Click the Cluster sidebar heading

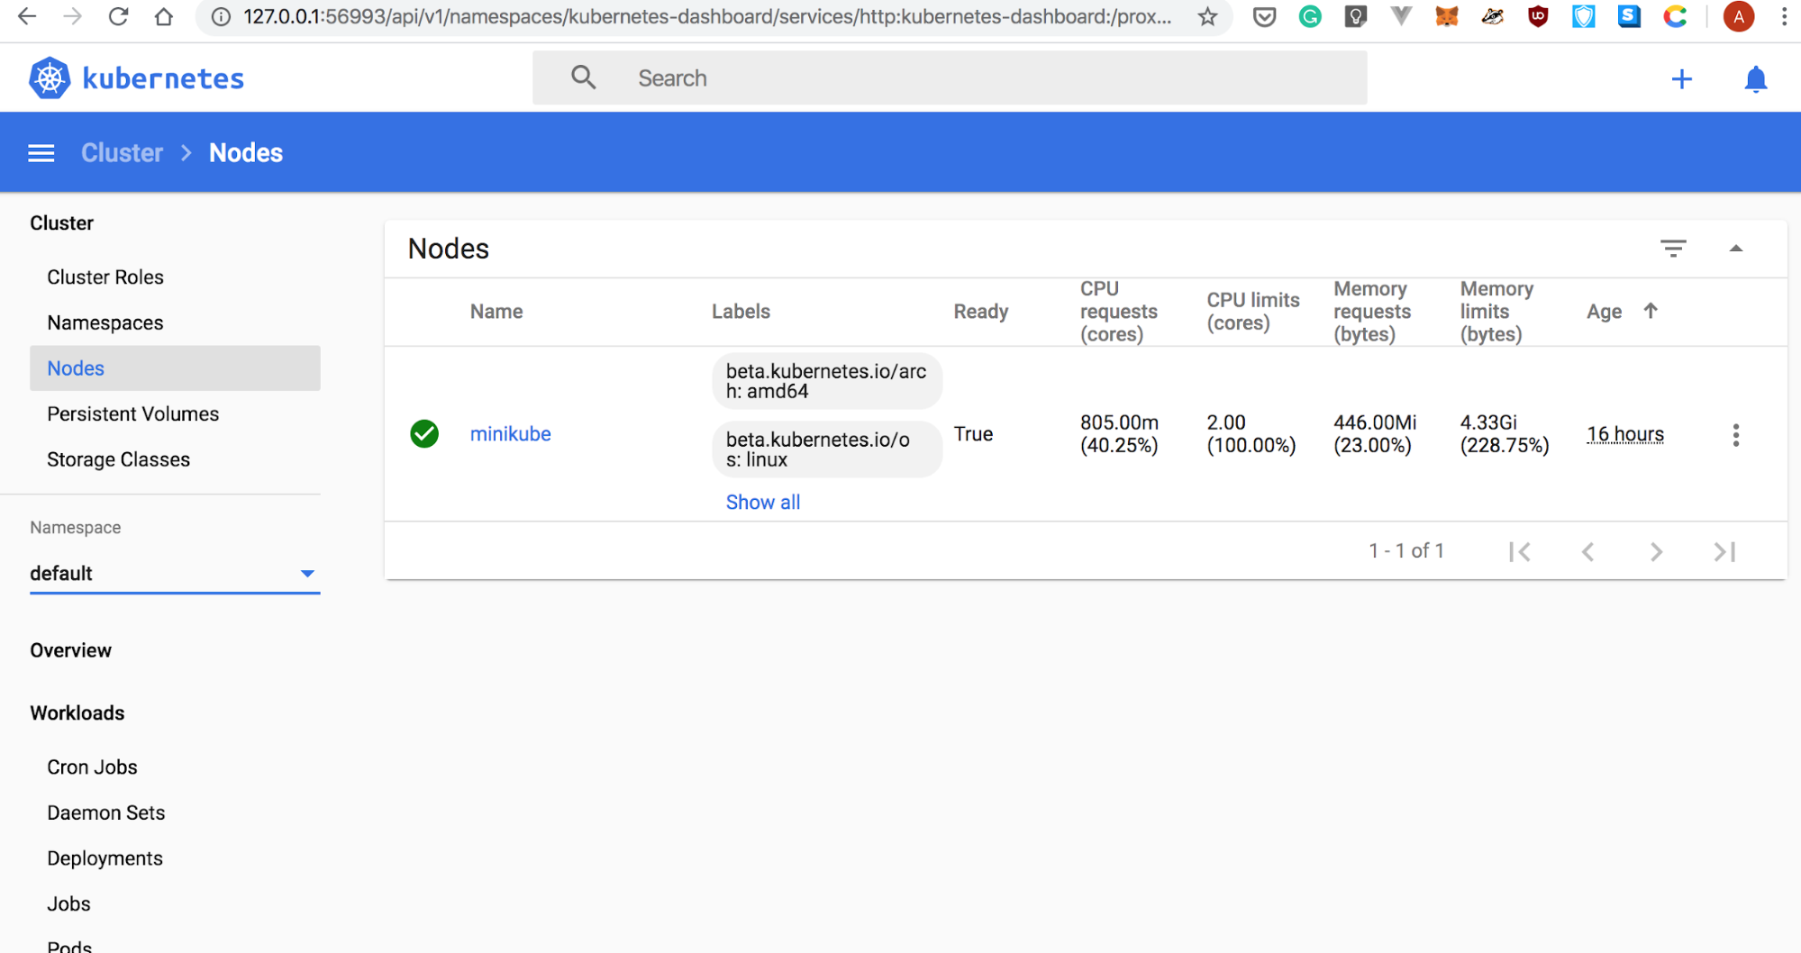point(61,223)
